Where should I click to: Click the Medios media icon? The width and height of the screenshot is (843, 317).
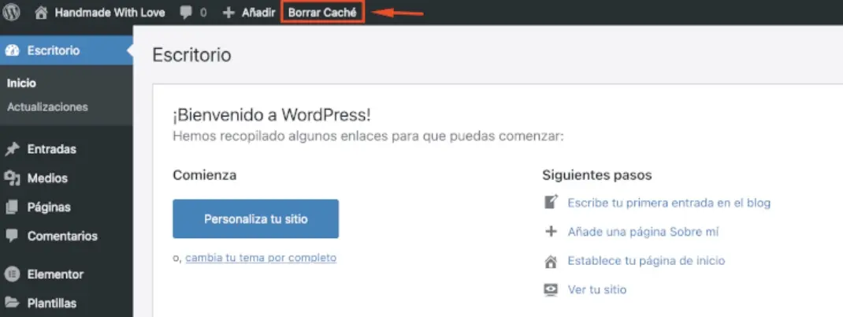pyautogui.click(x=13, y=178)
